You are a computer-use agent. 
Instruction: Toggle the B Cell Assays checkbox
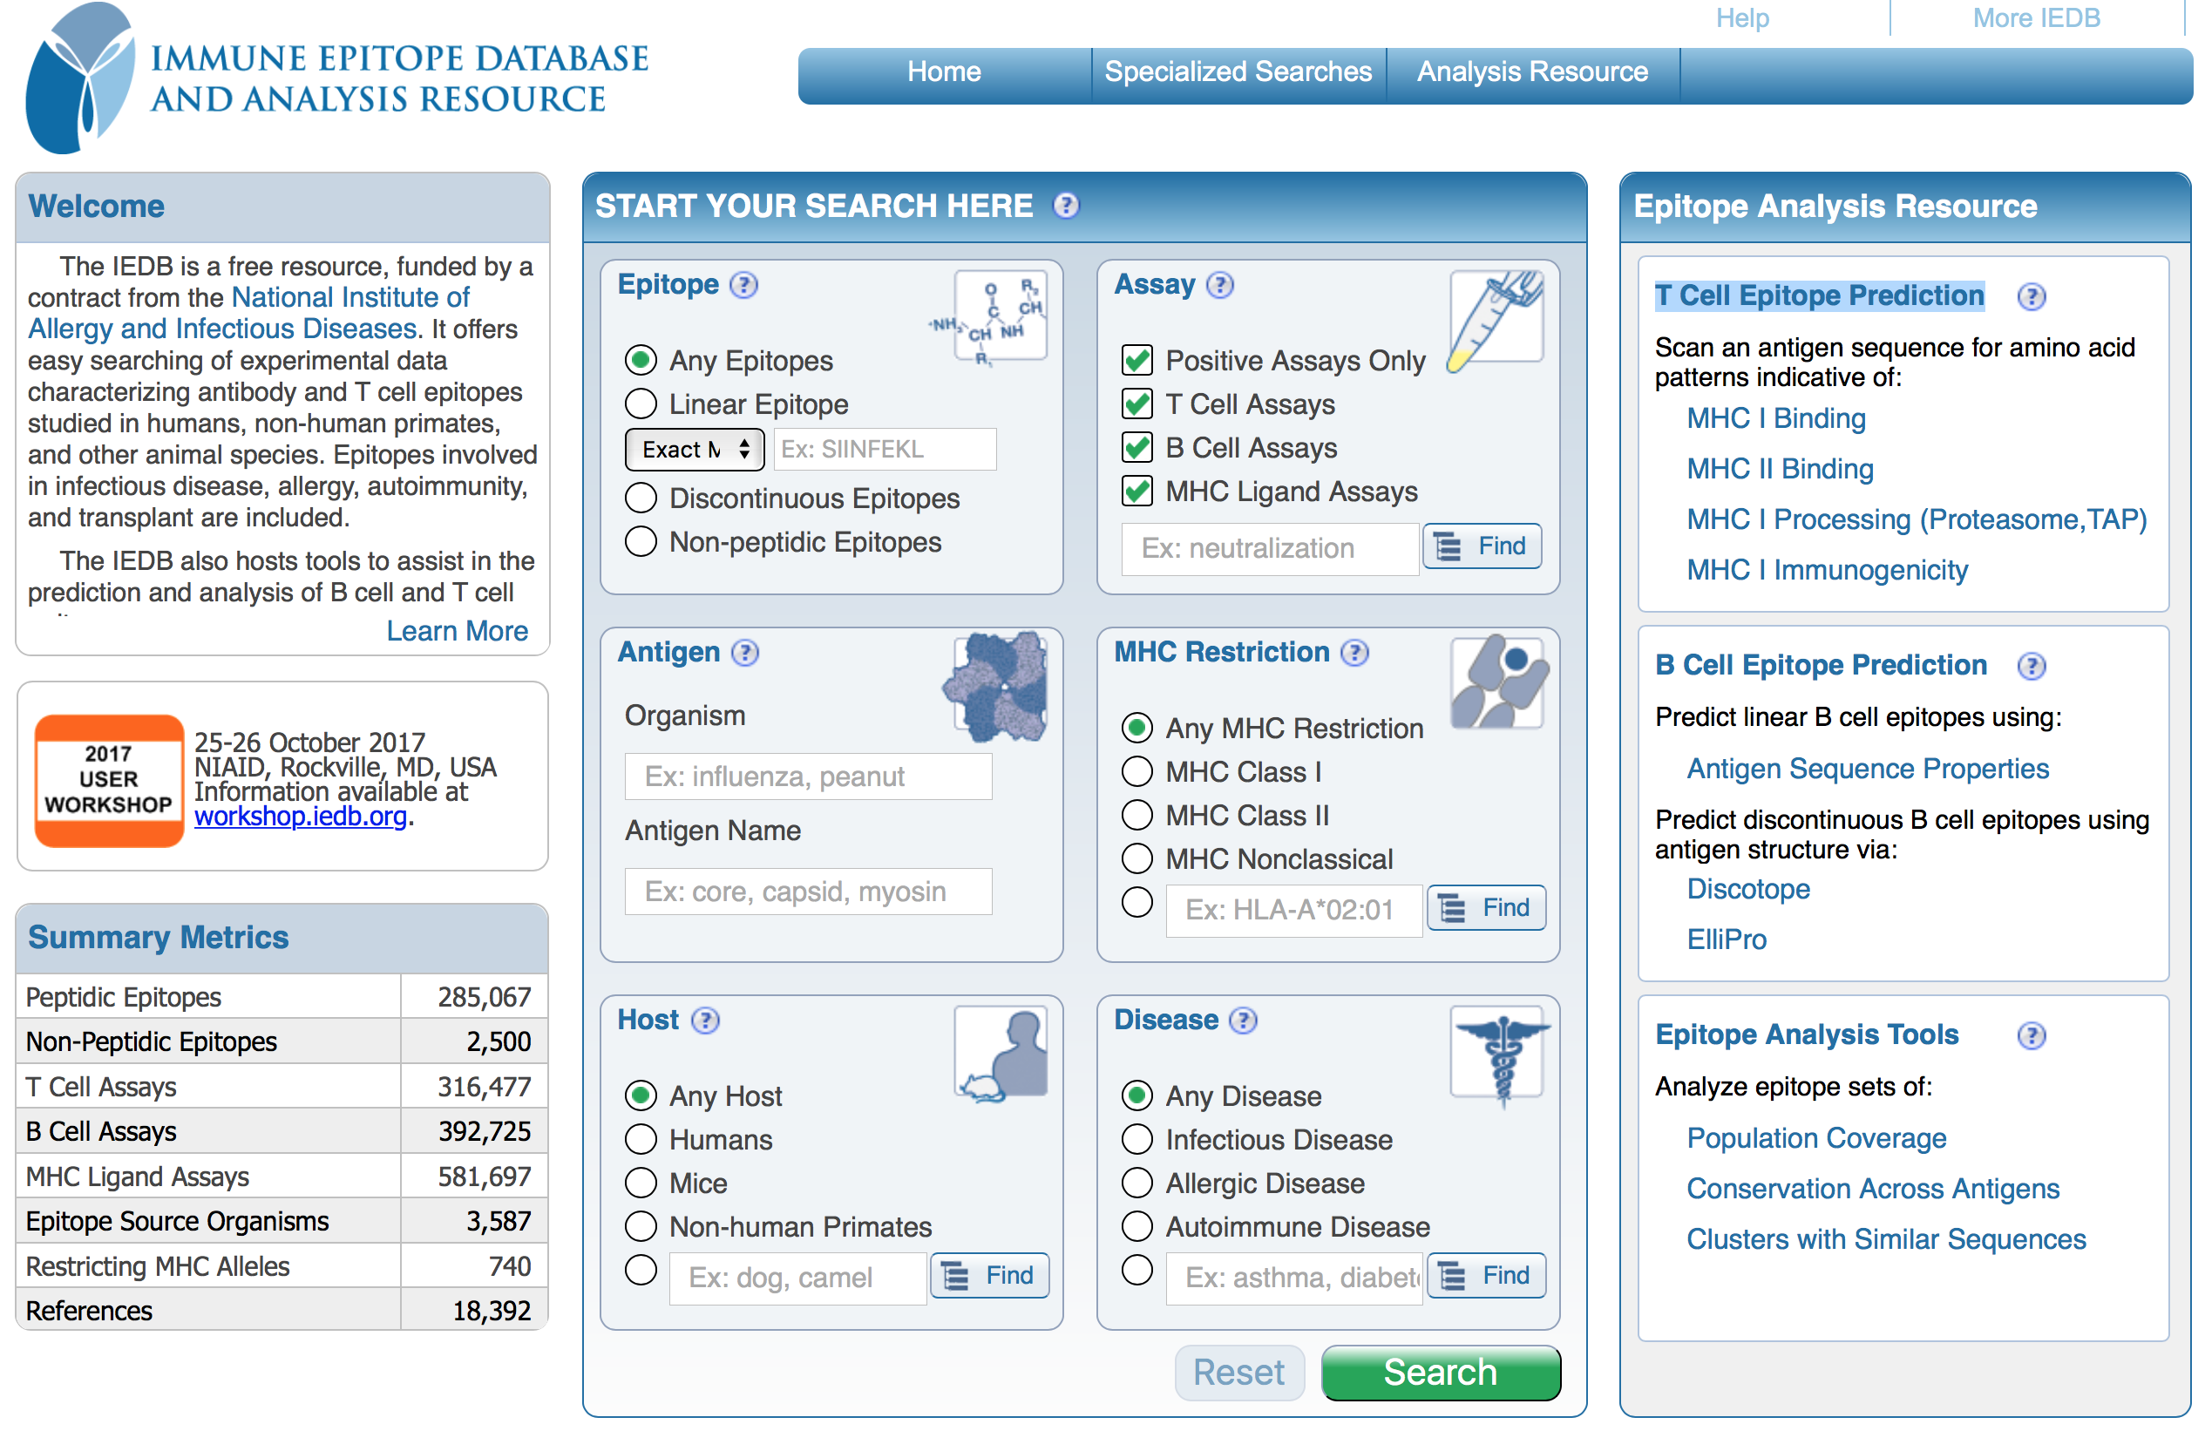pyautogui.click(x=1136, y=447)
